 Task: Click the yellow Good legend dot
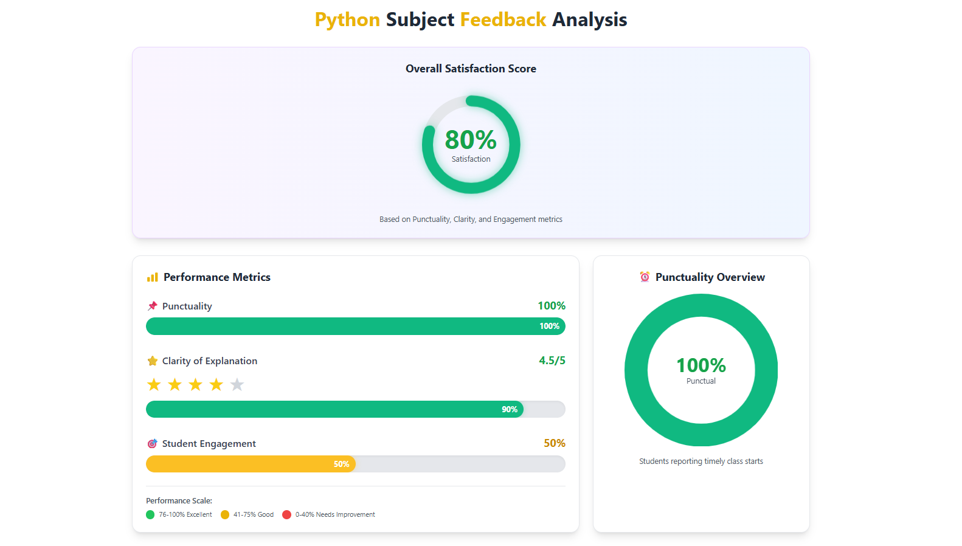[225, 515]
